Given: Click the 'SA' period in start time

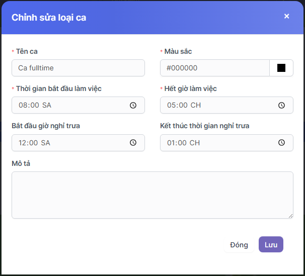Looking at the screenshot, I should (46, 106).
